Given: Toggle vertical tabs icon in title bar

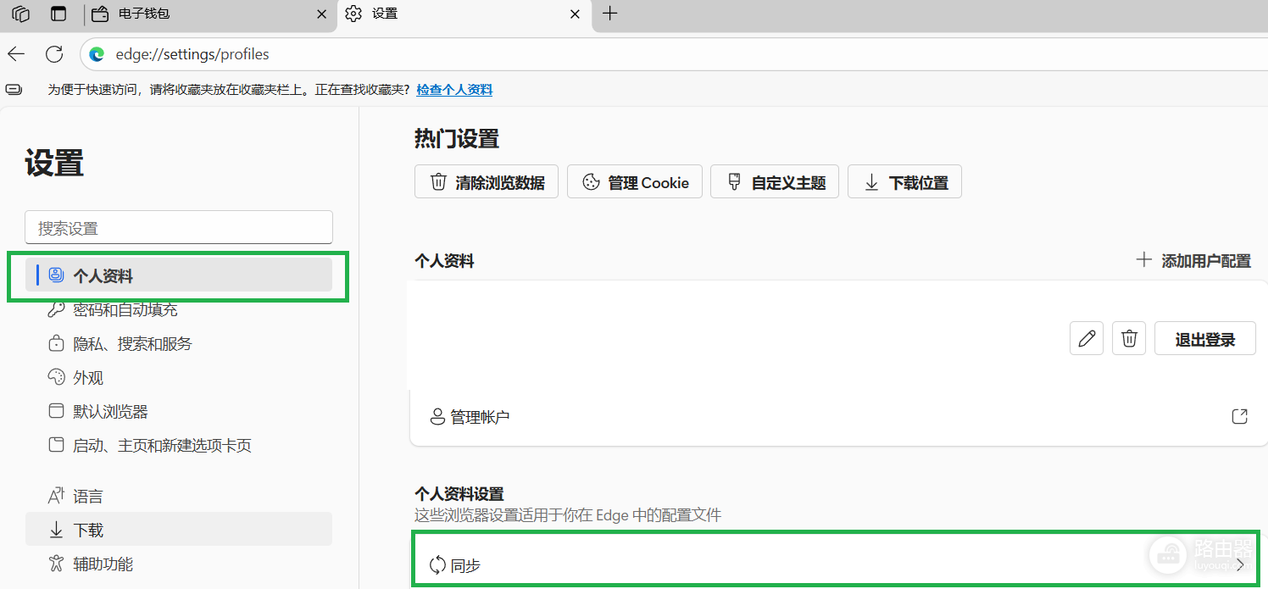Looking at the screenshot, I should pos(58,14).
